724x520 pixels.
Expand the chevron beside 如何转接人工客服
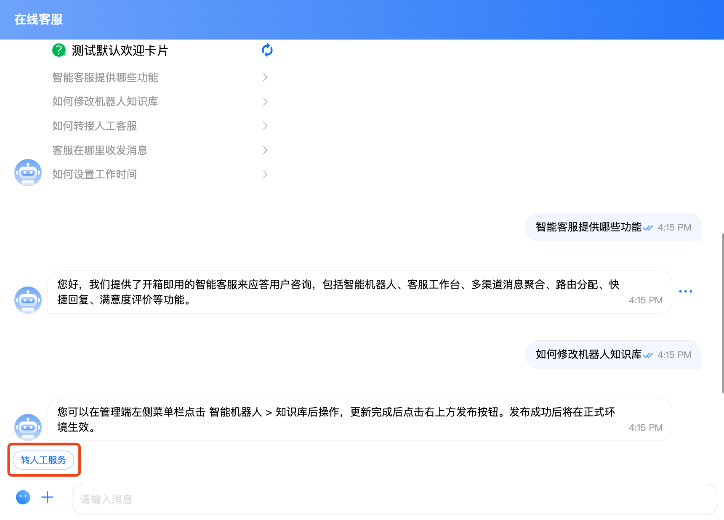265,126
